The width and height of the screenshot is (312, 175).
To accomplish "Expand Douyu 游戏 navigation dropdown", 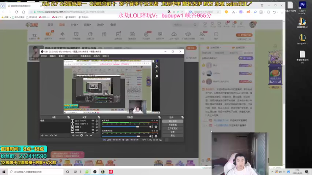I will (x=101, y=25).
